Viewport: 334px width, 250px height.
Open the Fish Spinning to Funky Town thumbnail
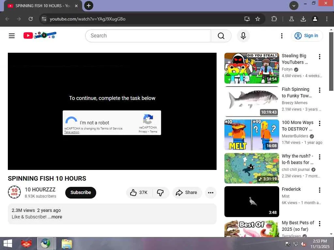pyautogui.click(x=251, y=102)
